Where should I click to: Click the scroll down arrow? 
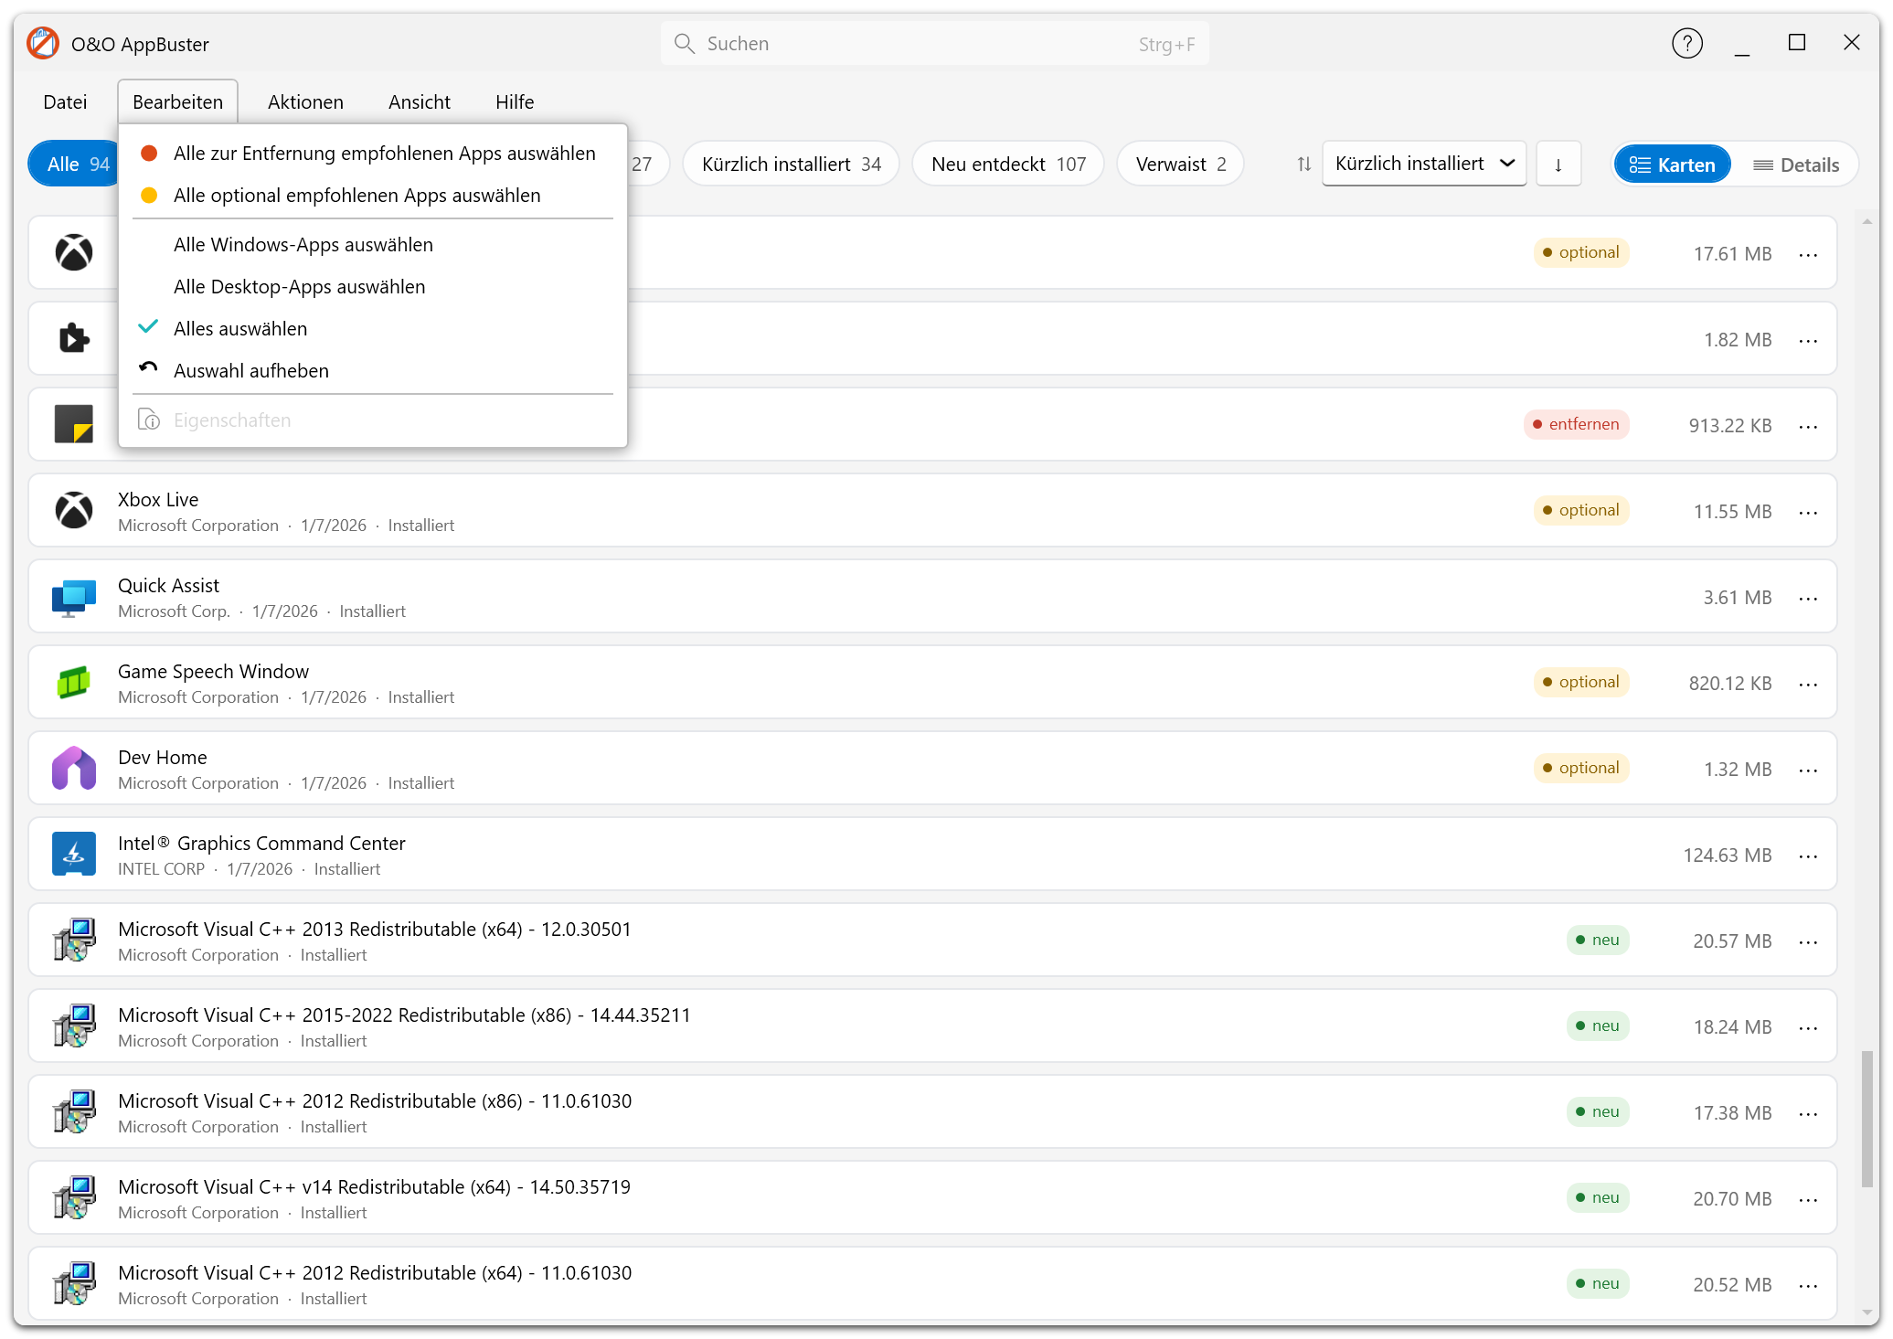[x=1867, y=1312]
